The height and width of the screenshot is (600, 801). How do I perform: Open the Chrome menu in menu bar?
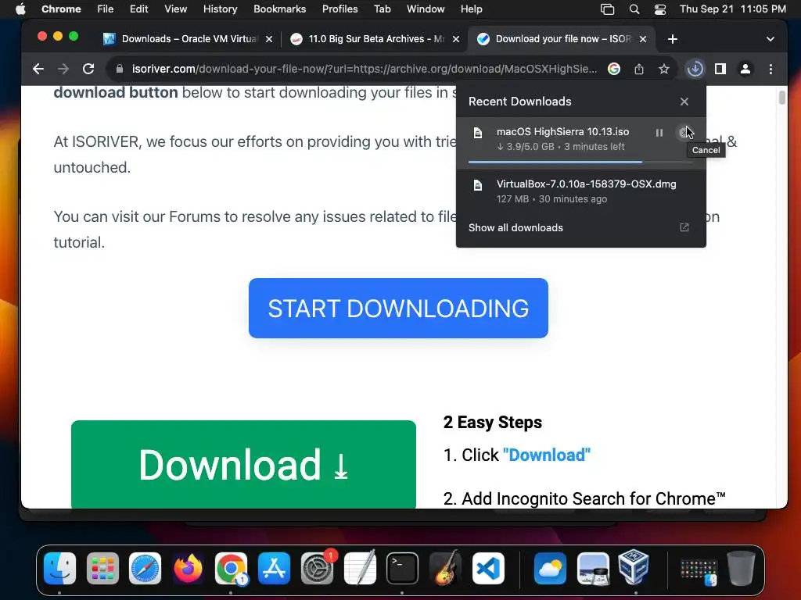tap(61, 9)
